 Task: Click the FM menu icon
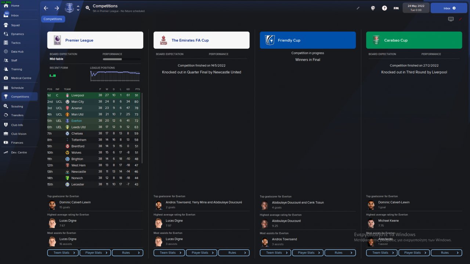[x=396, y=8]
